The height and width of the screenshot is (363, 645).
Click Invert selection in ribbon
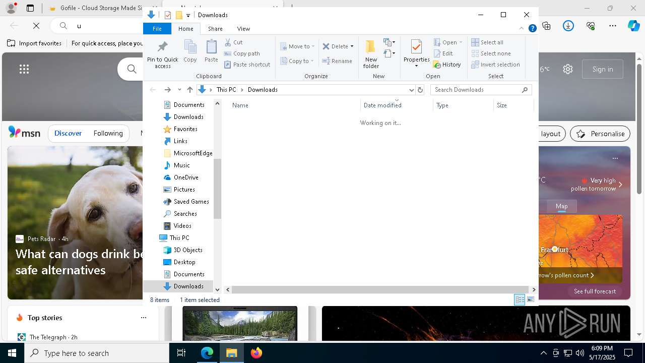point(495,65)
